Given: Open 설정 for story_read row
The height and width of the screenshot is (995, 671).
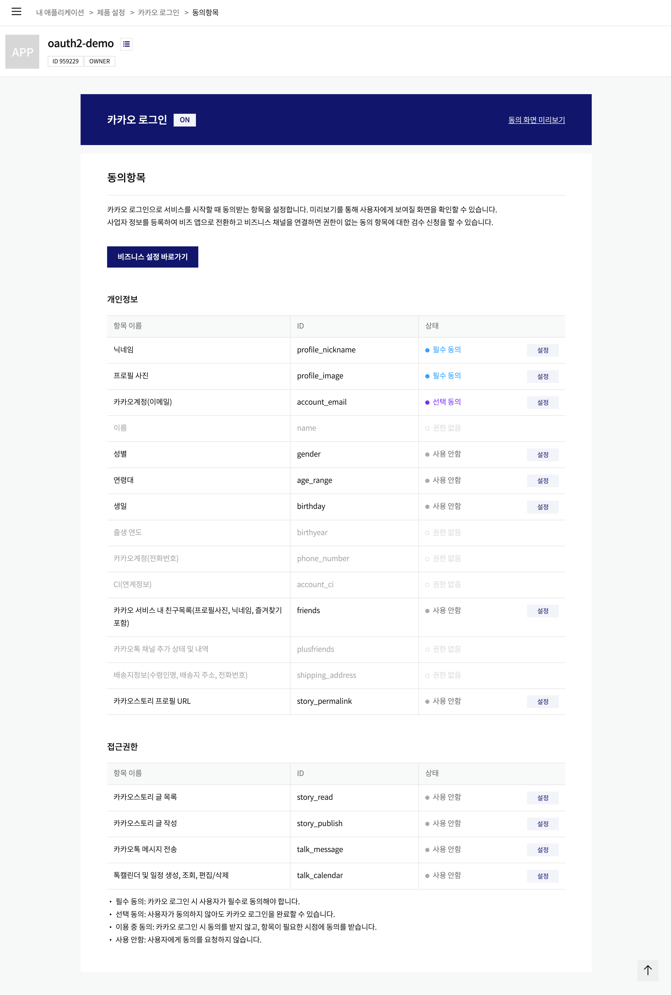Looking at the screenshot, I should (543, 798).
